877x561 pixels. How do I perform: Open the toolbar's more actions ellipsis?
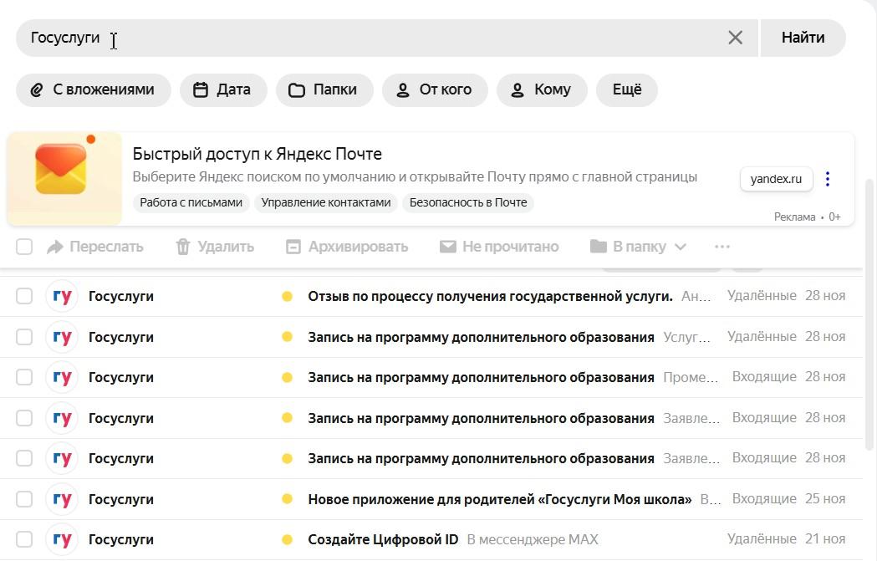coord(722,247)
